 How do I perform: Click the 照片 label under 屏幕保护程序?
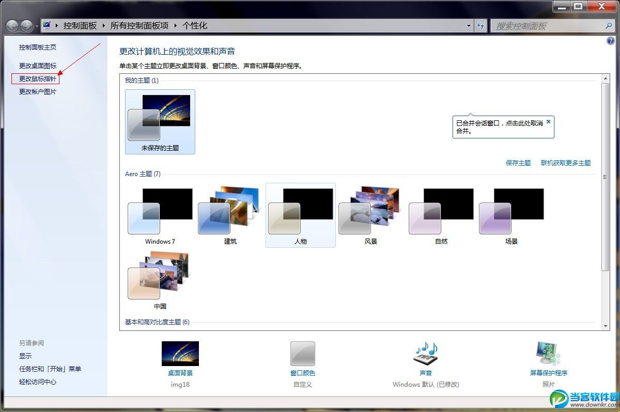click(x=549, y=385)
